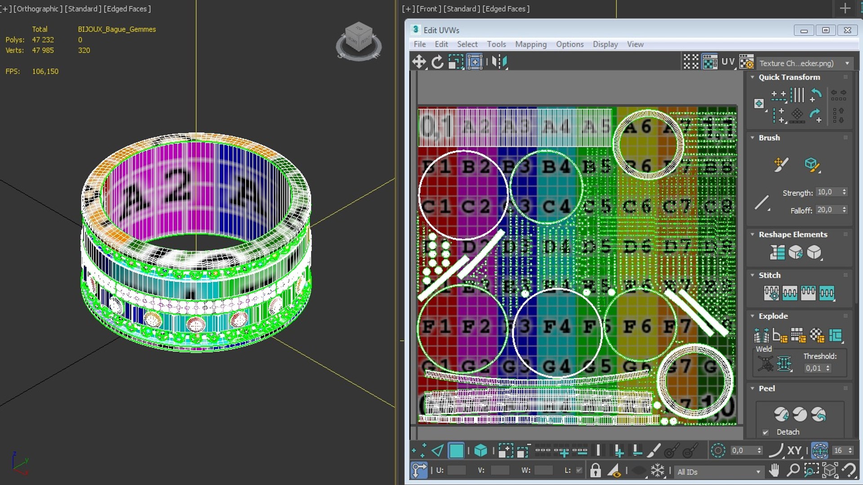Select the Move Selected Subobjects tool
This screenshot has width=863, height=485.
(419, 62)
